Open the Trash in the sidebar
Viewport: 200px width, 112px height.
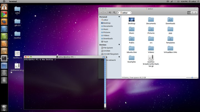tap(106, 42)
